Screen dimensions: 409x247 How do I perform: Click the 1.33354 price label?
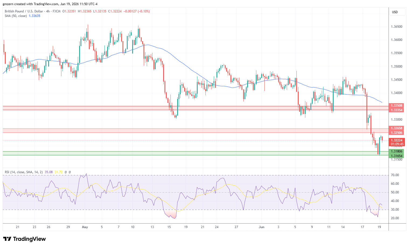point(397,110)
